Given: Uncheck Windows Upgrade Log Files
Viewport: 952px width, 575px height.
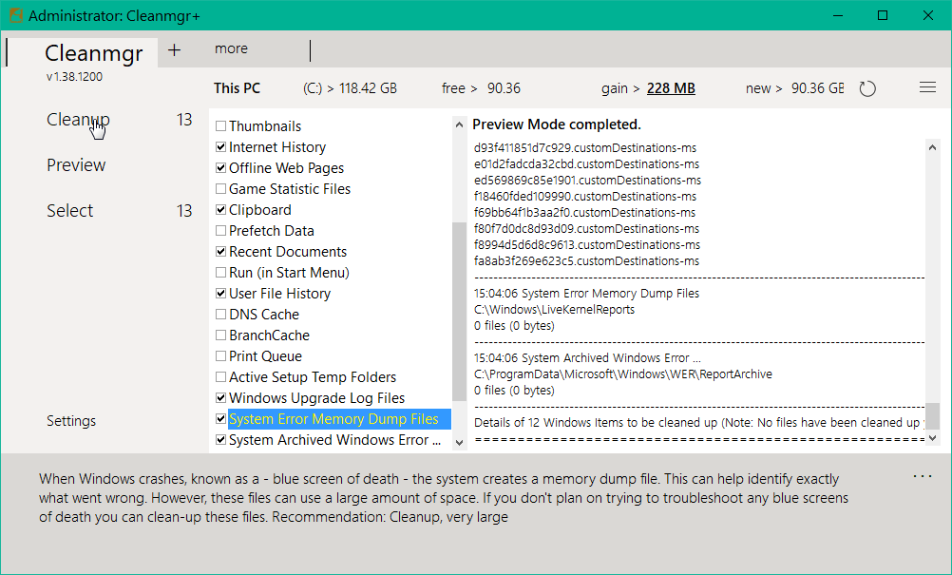Looking at the screenshot, I should (221, 398).
